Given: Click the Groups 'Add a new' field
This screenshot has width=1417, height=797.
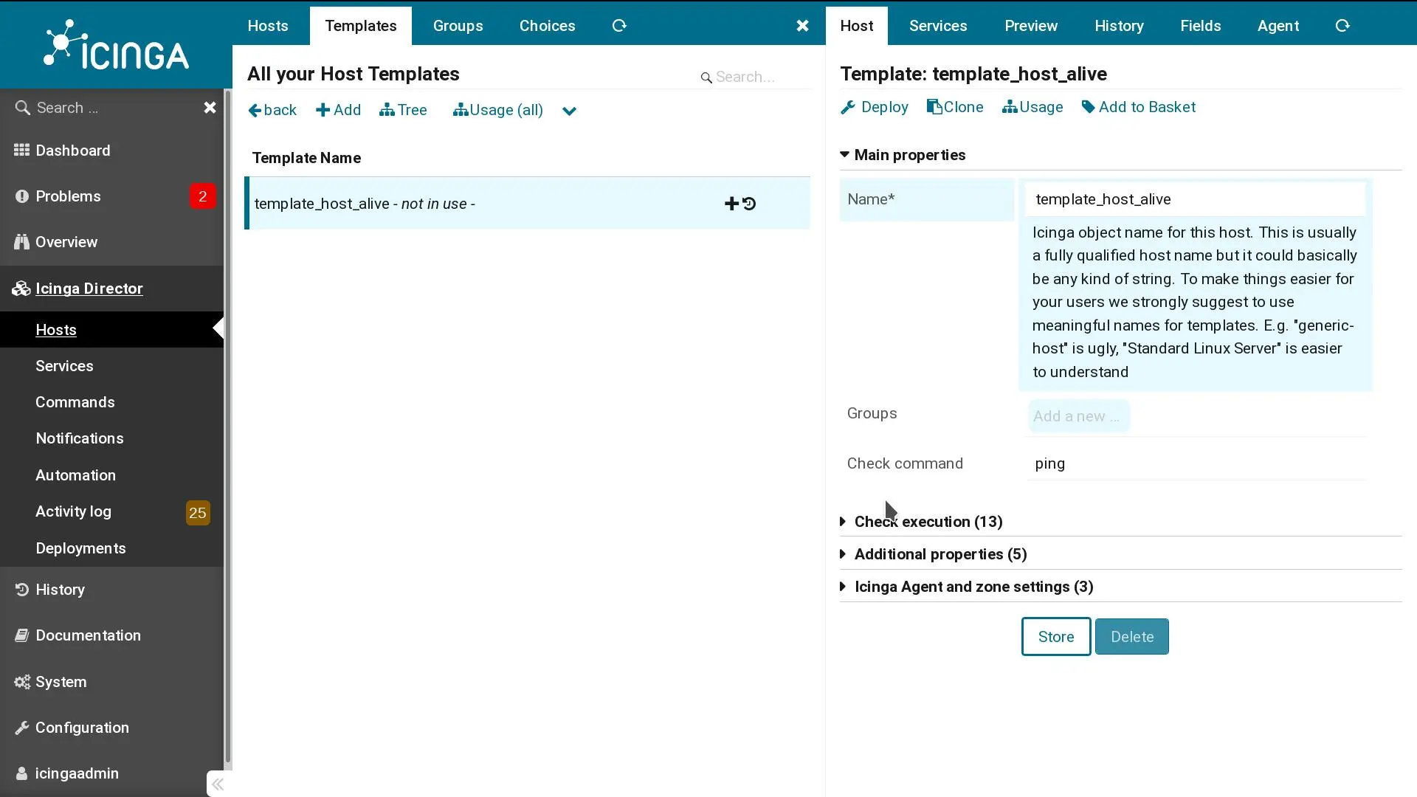Looking at the screenshot, I should coord(1078,416).
